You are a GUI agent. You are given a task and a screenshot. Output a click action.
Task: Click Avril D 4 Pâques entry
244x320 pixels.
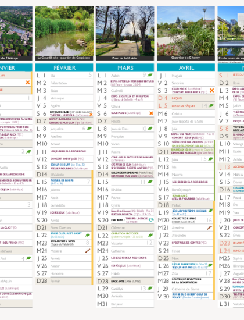[177, 98]
